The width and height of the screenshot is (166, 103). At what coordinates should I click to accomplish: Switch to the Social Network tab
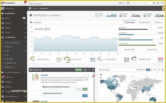[x=144, y=22]
